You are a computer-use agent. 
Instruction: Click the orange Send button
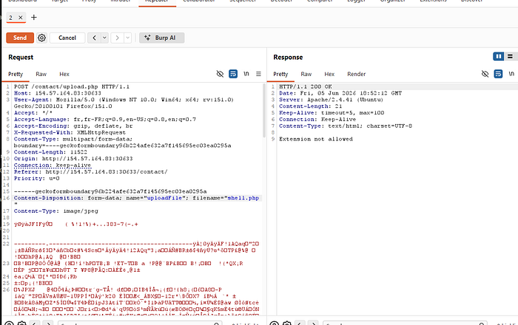pyautogui.click(x=20, y=38)
